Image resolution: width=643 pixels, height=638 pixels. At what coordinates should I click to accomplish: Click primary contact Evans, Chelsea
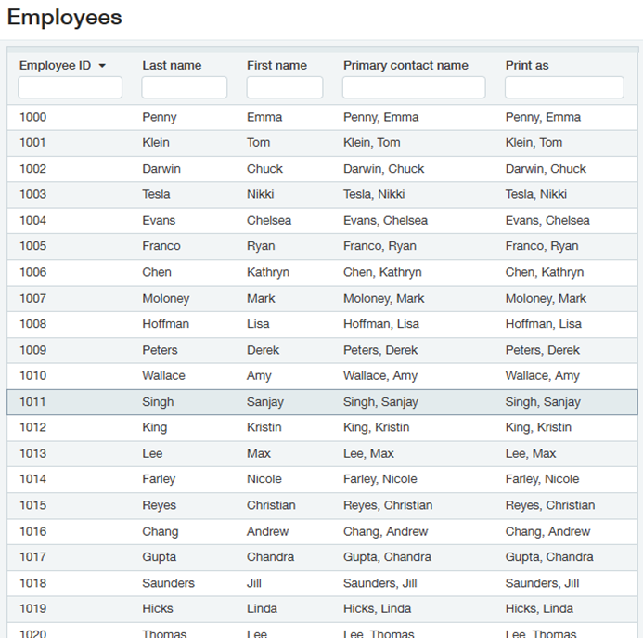(385, 220)
